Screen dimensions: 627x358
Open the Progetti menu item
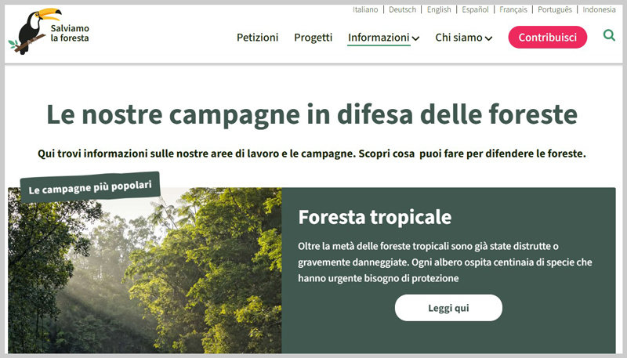[x=313, y=38]
